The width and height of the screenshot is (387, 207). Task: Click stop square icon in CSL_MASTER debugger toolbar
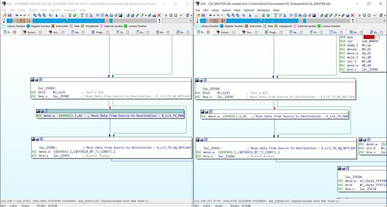(369, 15)
